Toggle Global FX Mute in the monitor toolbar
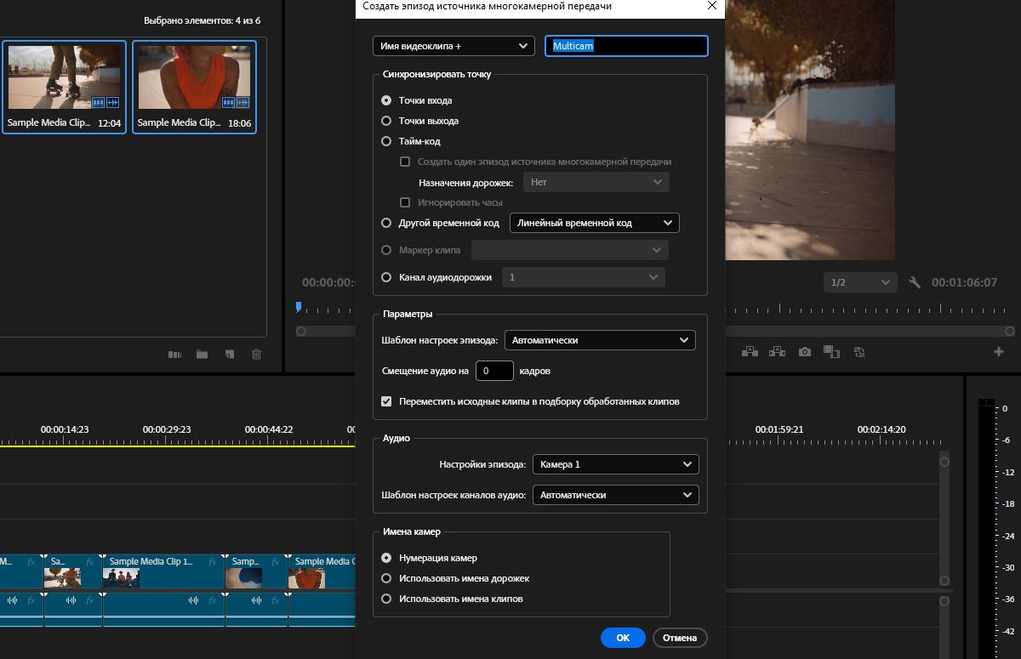The height and width of the screenshot is (659, 1021). point(859,351)
